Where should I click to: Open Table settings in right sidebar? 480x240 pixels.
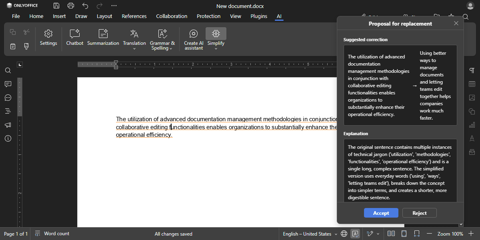[x=472, y=84]
